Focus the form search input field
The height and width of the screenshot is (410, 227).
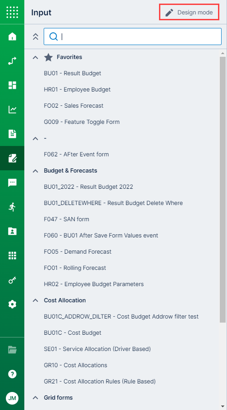pos(132,36)
